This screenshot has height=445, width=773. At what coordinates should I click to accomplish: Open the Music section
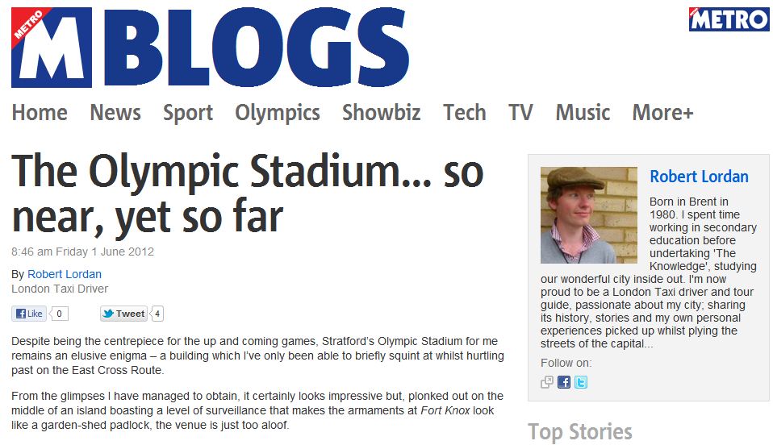(x=583, y=113)
